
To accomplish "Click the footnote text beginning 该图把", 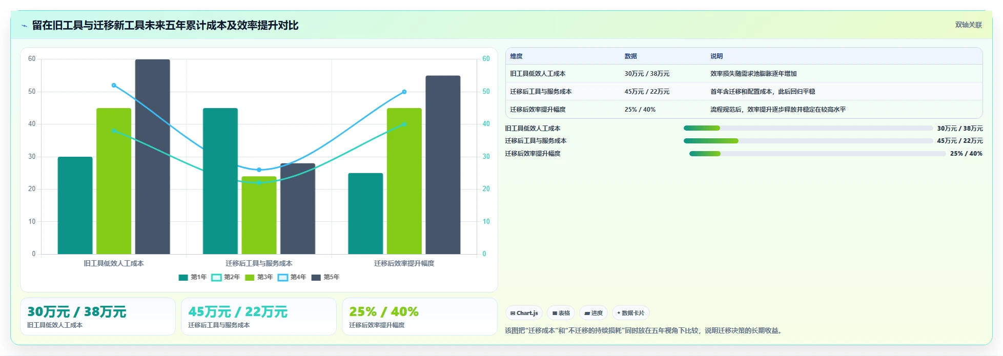I will click(x=645, y=331).
